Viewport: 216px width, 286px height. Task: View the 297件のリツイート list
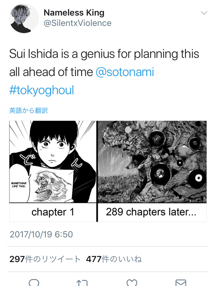45,259
